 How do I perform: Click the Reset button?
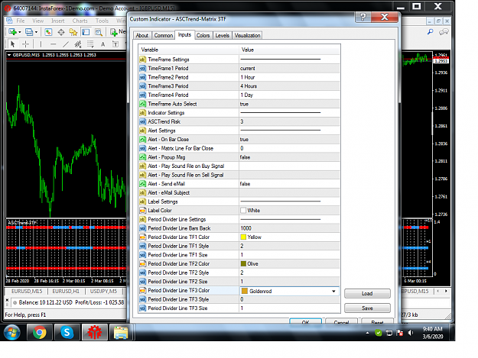[x=377, y=322]
